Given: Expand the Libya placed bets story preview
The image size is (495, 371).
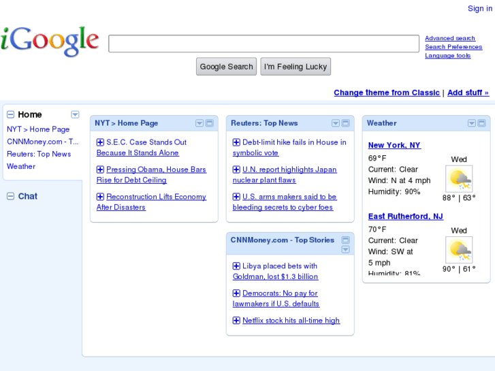Looking at the screenshot, I should (x=236, y=266).
